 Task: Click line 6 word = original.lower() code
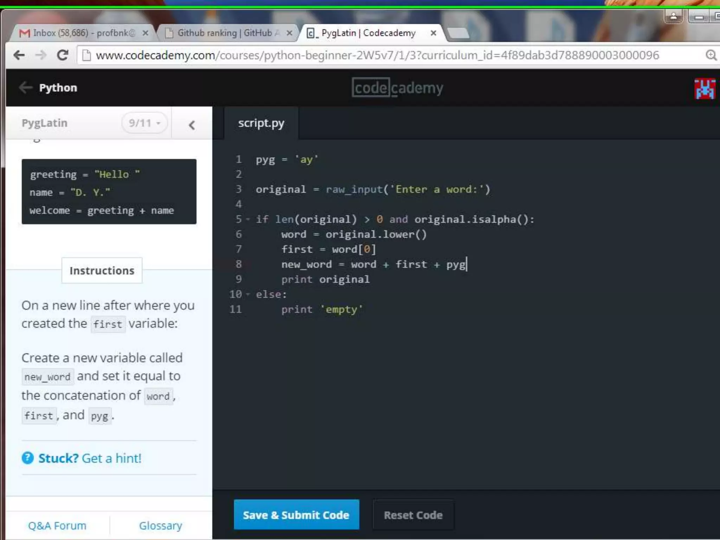click(354, 234)
